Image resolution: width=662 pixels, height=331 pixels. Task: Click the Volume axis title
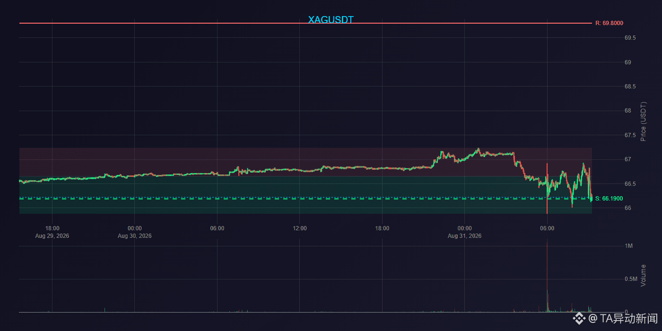[x=643, y=275]
